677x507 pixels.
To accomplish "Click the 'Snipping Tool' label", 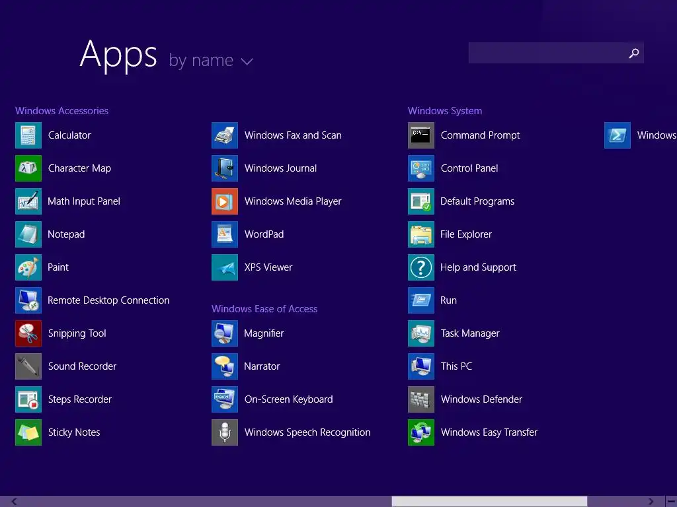I will [x=77, y=333].
